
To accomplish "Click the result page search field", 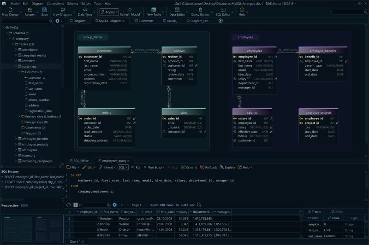I will pos(95,205).
